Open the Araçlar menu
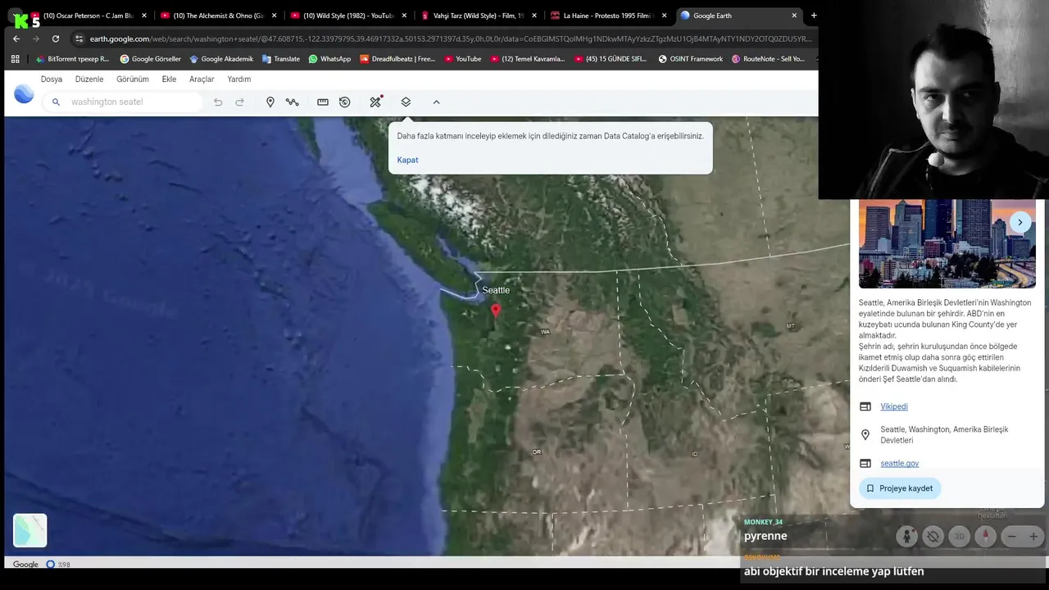The width and height of the screenshot is (1049, 590). pyautogui.click(x=202, y=79)
